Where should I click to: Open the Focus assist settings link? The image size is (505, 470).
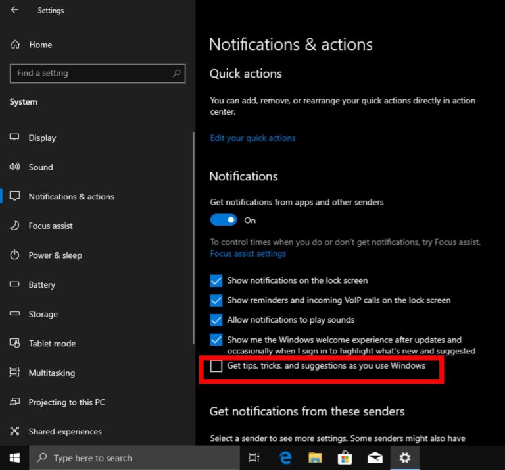click(248, 253)
